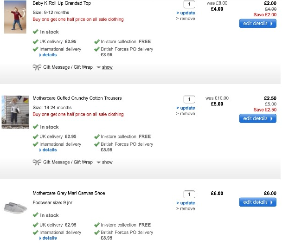The width and height of the screenshot is (282, 247).
Task: Click the In stock checkmark for Canvas Shoe
Action: pyautogui.click(x=35, y=215)
